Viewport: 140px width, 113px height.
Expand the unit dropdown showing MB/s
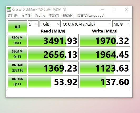(x=121, y=24)
